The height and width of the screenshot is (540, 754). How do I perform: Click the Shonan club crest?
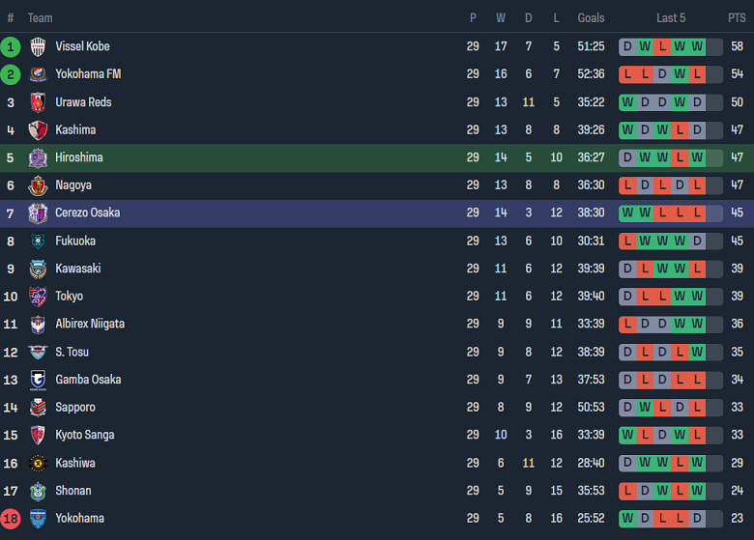[38, 491]
